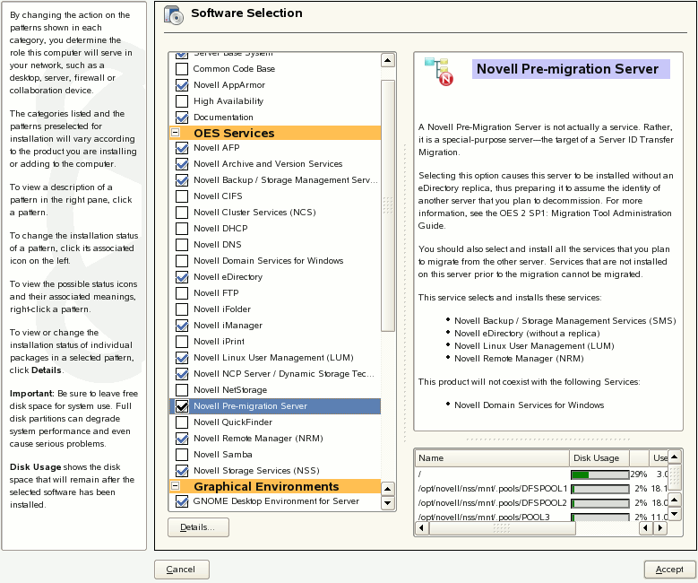Viewport: 698px width, 583px height.
Task: Enable Novell Cluster Services (NCS) checkbox
Action: pyautogui.click(x=182, y=213)
